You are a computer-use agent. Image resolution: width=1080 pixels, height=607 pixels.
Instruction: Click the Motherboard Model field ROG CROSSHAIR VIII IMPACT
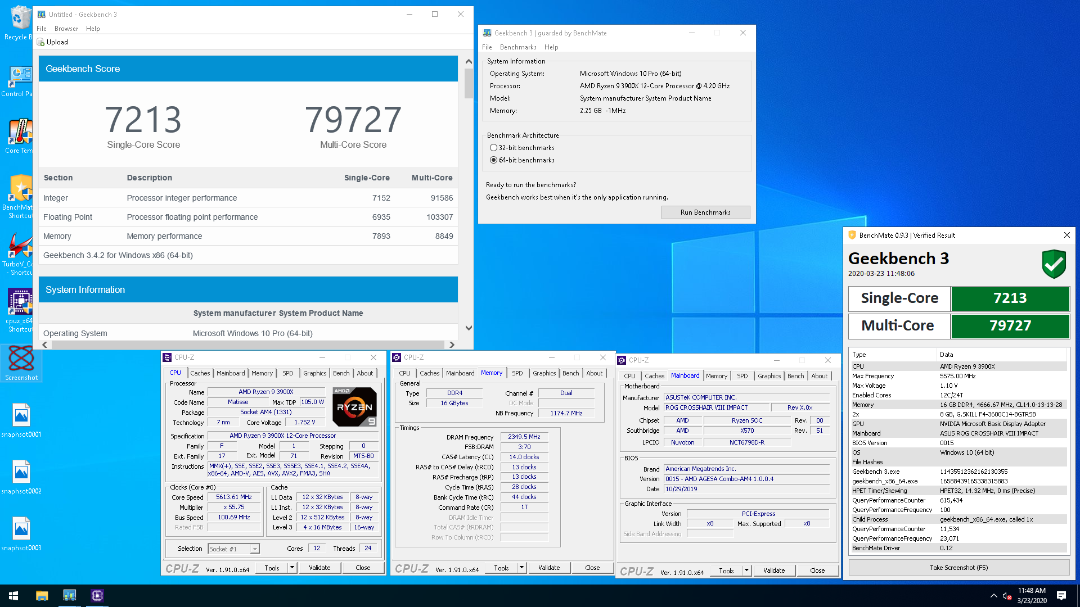(716, 407)
